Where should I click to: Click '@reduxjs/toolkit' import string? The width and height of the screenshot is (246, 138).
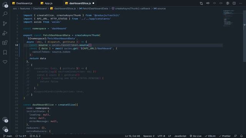click(x=107, y=15)
